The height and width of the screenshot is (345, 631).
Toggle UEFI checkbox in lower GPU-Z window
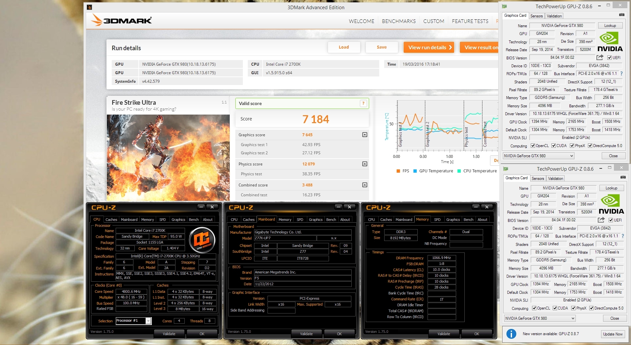point(611,220)
